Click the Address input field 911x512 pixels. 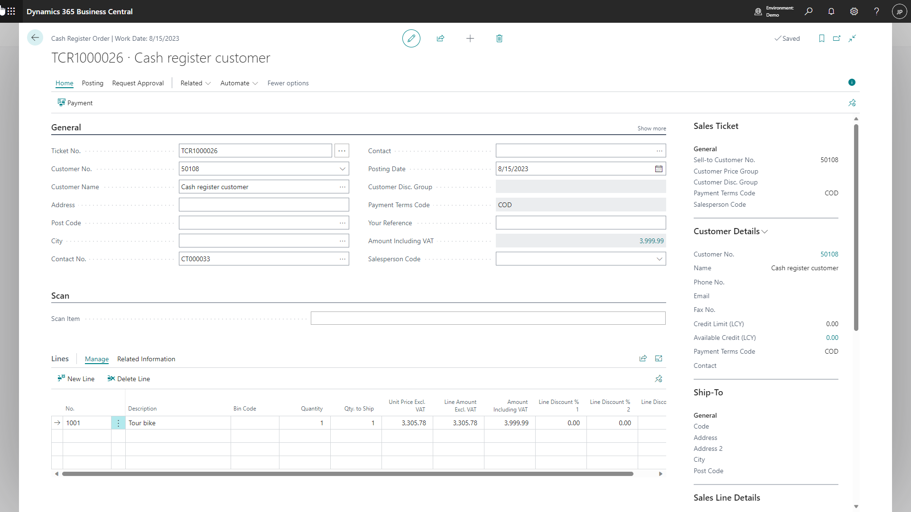tap(264, 205)
